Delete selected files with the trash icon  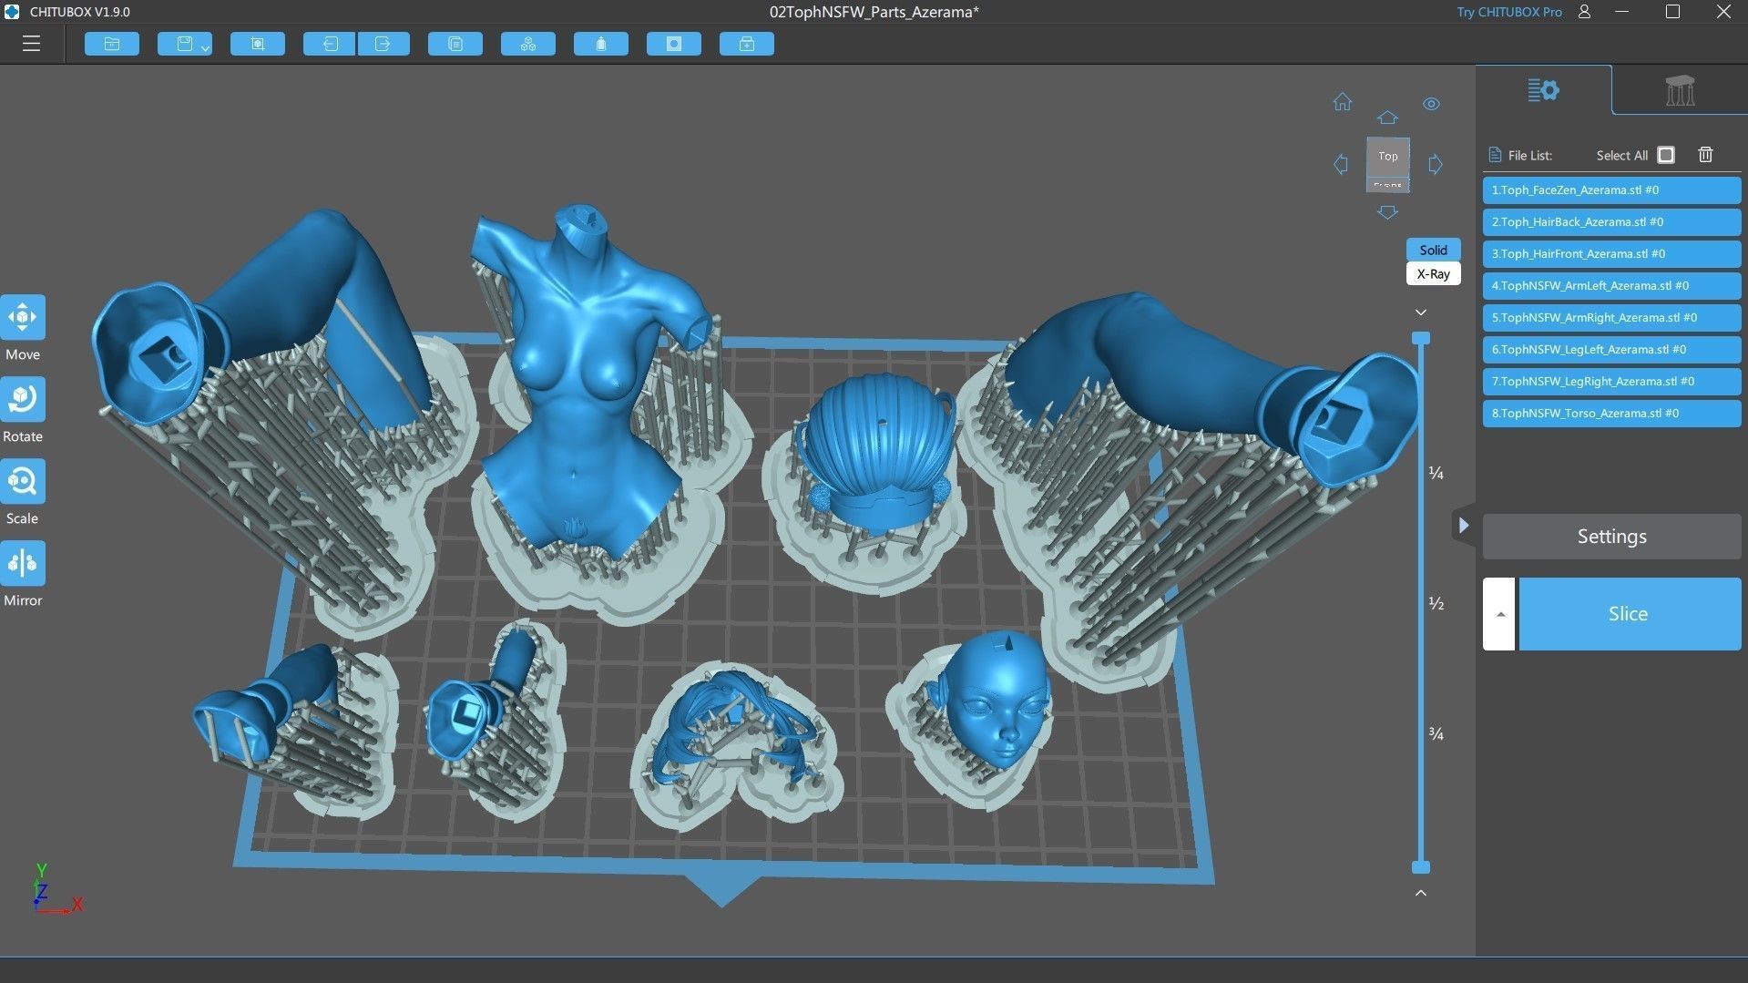(x=1705, y=155)
